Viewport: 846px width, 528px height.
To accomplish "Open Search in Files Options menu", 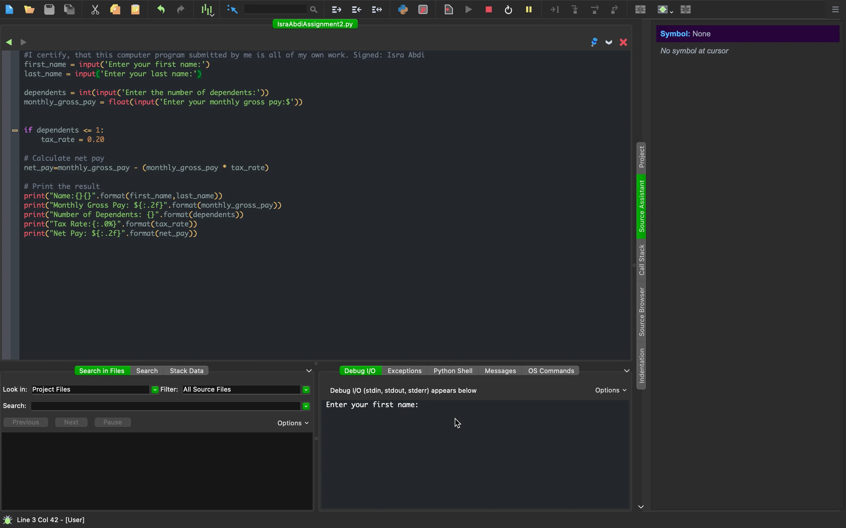I will click(x=293, y=423).
